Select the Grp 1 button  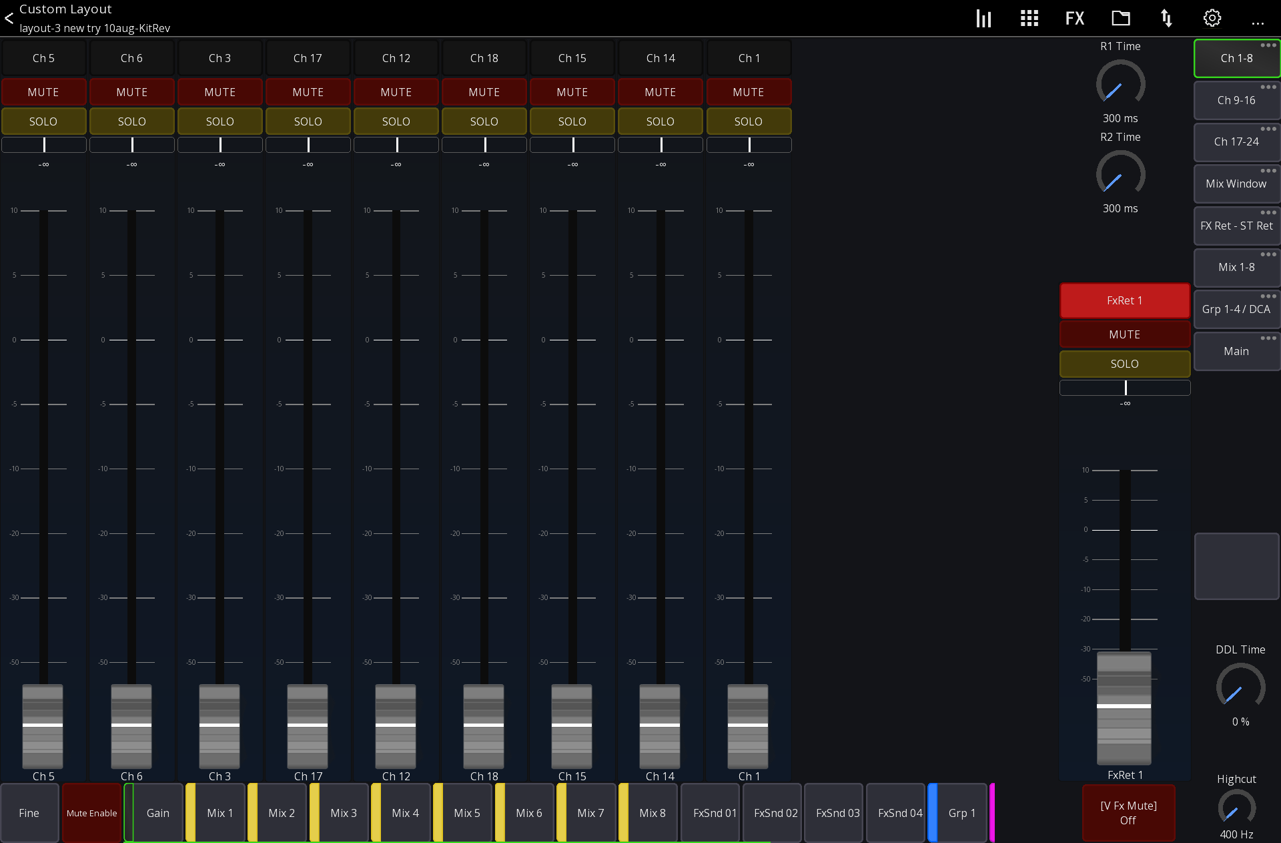(958, 813)
